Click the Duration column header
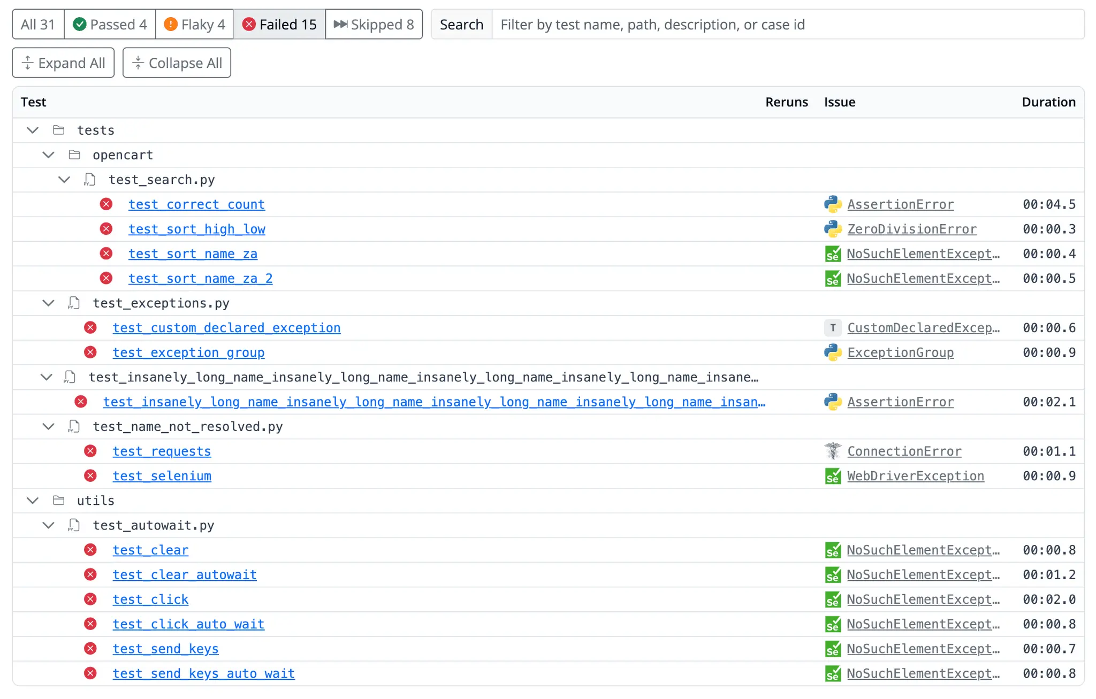The height and width of the screenshot is (699, 1096). coord(1048,102)
